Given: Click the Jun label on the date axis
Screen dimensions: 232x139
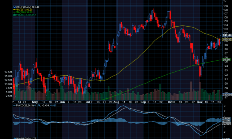Looking at the screenshot, I should click(x=62, y=102).
